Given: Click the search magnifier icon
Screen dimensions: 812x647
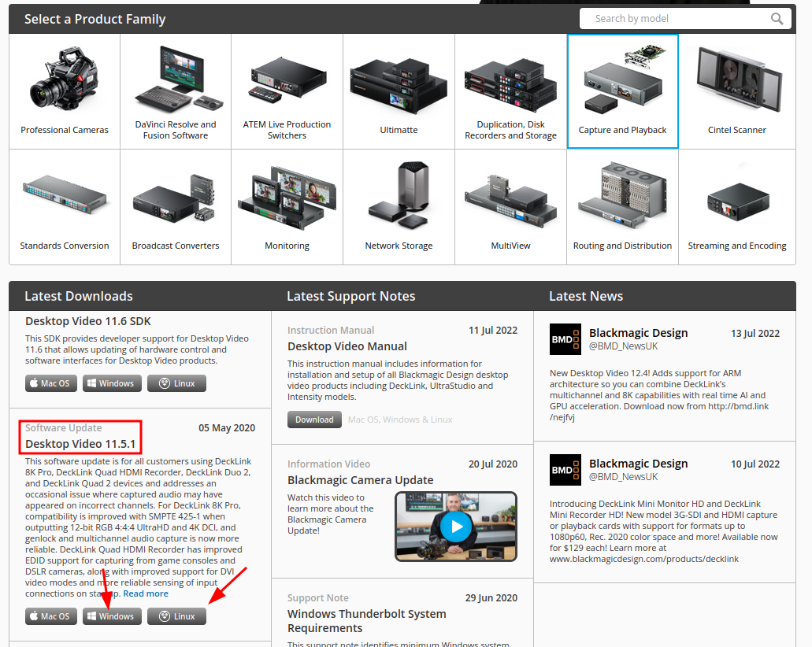Looking at the screenshot, I should [x=777, y=19].
